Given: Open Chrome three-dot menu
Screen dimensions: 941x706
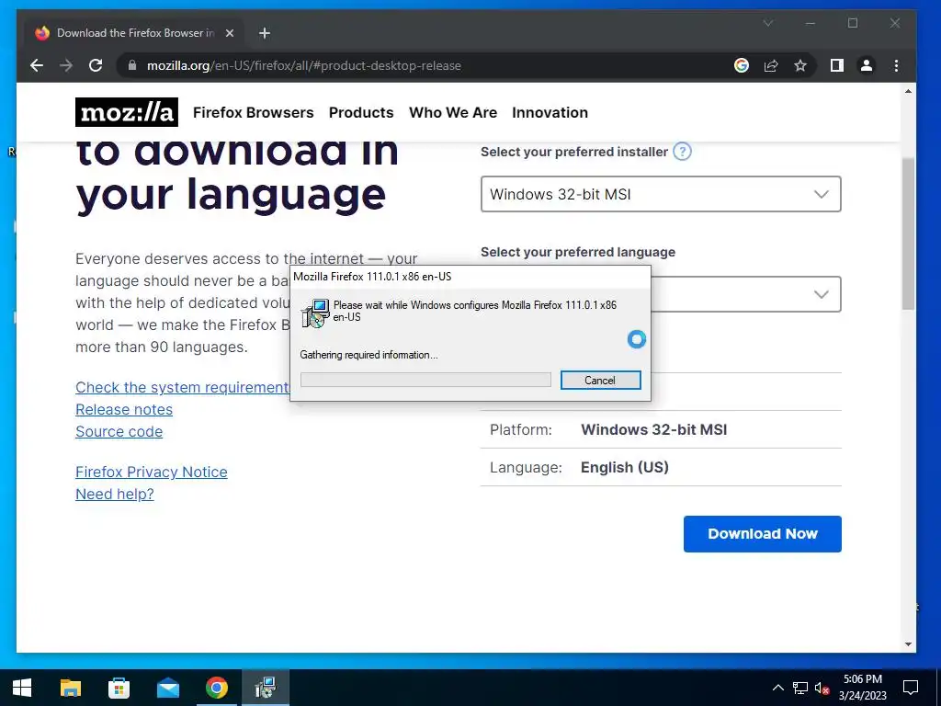Looking at the screenshot, I should coord(896,65).
